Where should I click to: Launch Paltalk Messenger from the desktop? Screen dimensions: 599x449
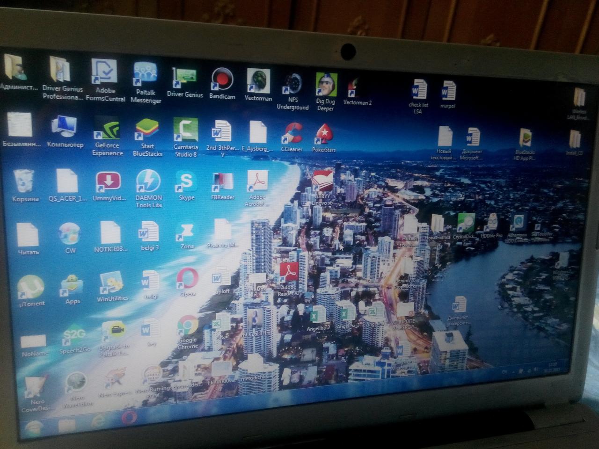point(146,75)
